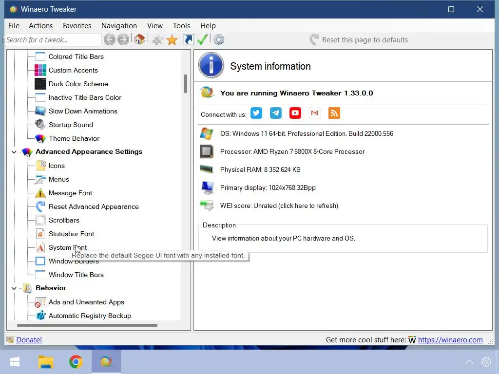Select the Menus tree item
The width and height of the screenshot is (499, 374).
click(x=59, y=179)
